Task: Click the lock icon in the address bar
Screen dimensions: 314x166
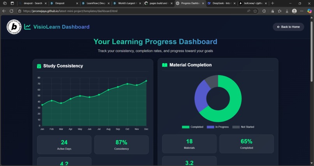Action: pyautogui.click(x=19, y=11)
